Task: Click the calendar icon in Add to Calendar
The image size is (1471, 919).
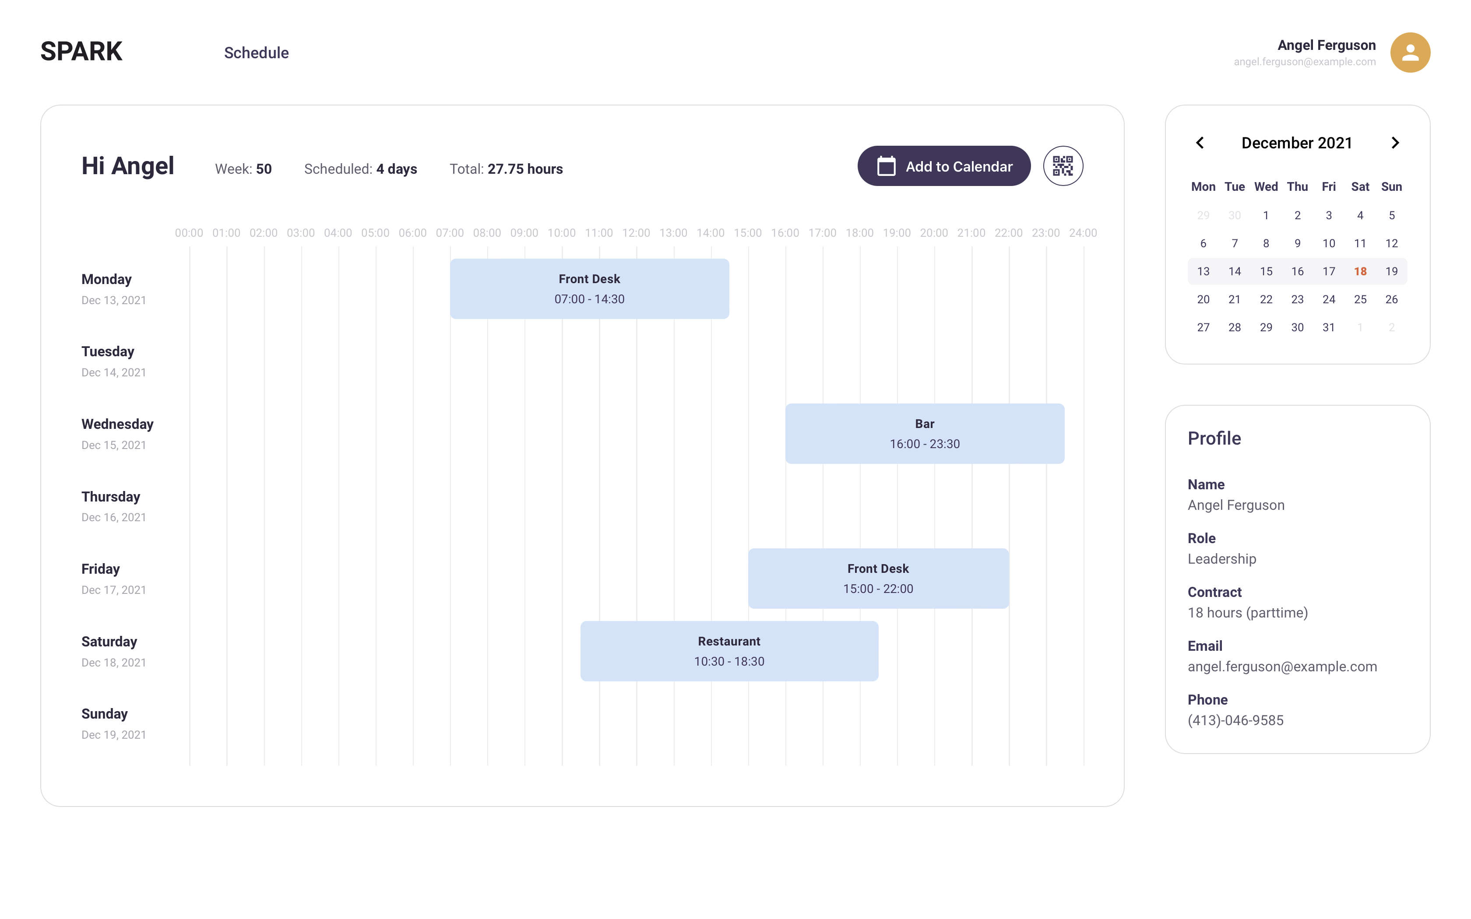Action: [885, 165]
